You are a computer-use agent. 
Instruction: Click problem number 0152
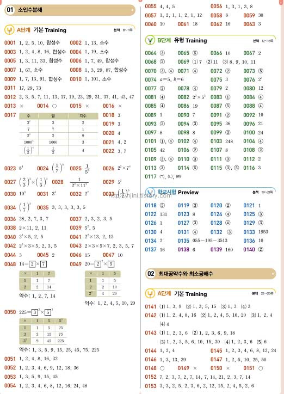pyautogui.click(x=151, y=377)
